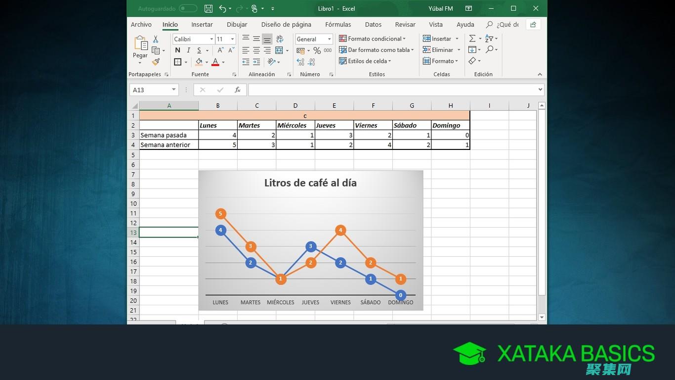Click the AutoSum sigma icon
This screenshot has width=675, height=380.
click(472, 39)
